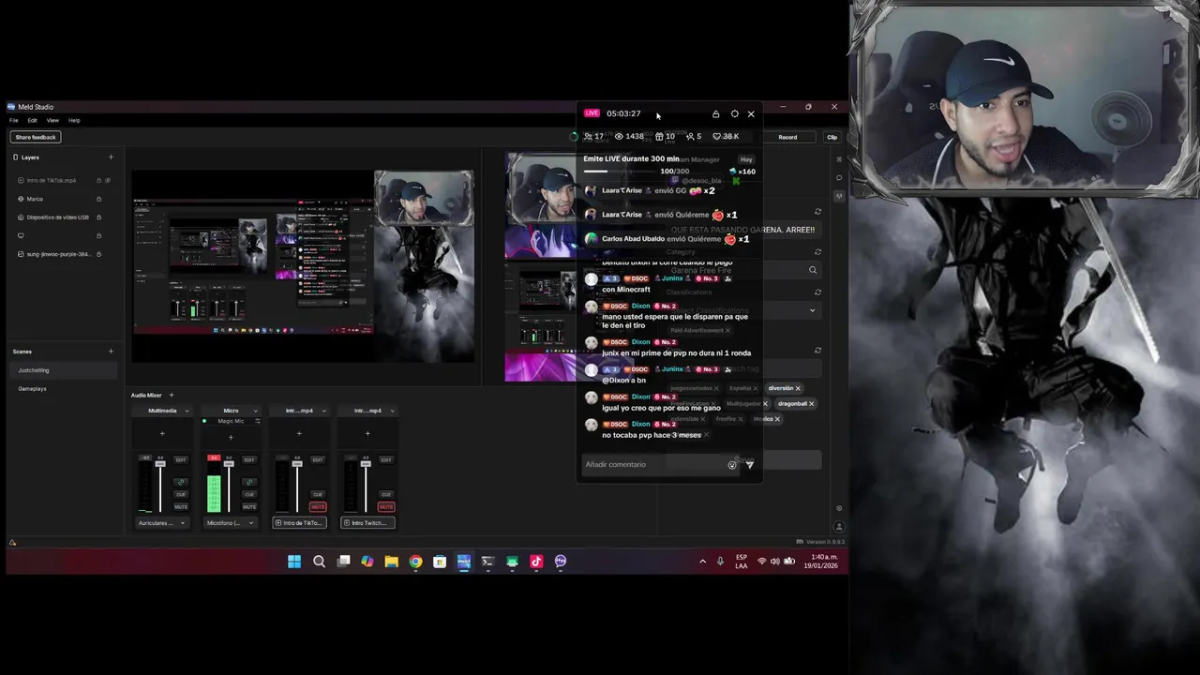Click the Clip button
The width and height of the screenshot is (1200, 675).
pos(832,137)
